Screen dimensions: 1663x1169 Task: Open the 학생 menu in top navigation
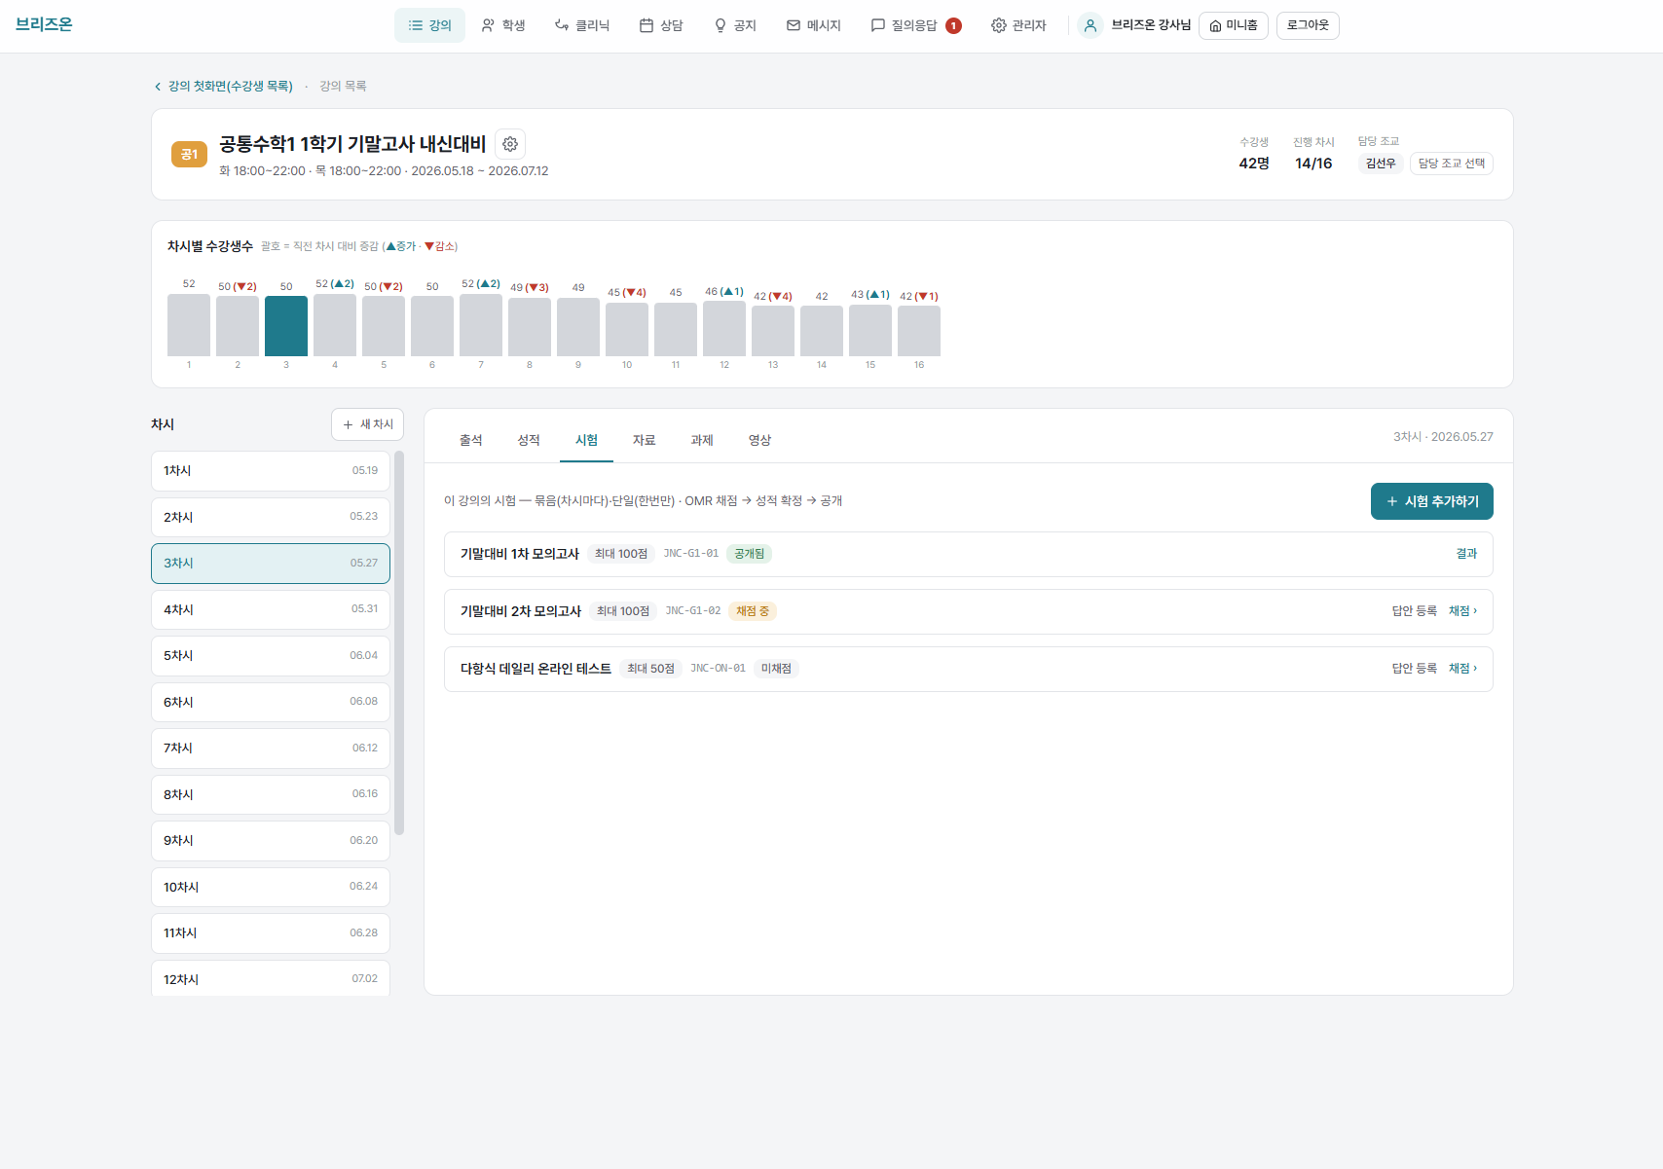point(503,25)
